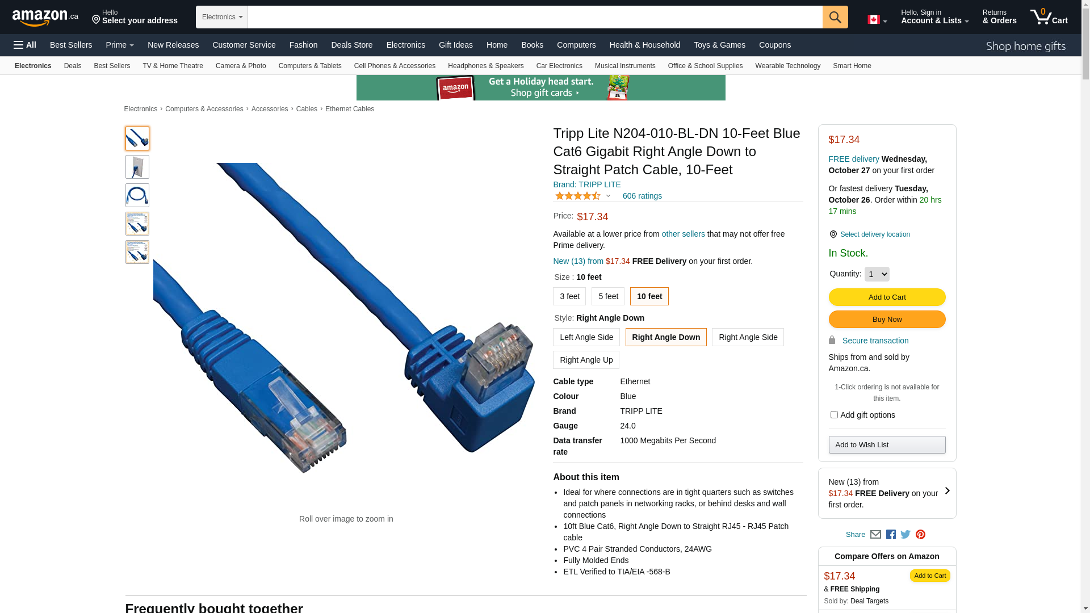
Task: Open the Canada flag language selector
Action: (x=877, y=20)
